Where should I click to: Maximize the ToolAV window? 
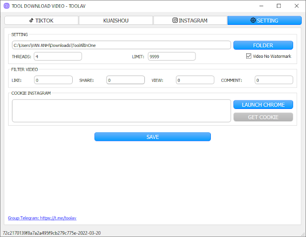pos(279,6)
